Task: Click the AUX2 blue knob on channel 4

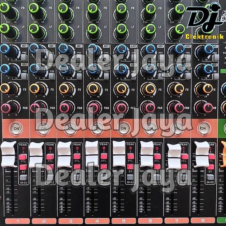Action: (93, 69)
